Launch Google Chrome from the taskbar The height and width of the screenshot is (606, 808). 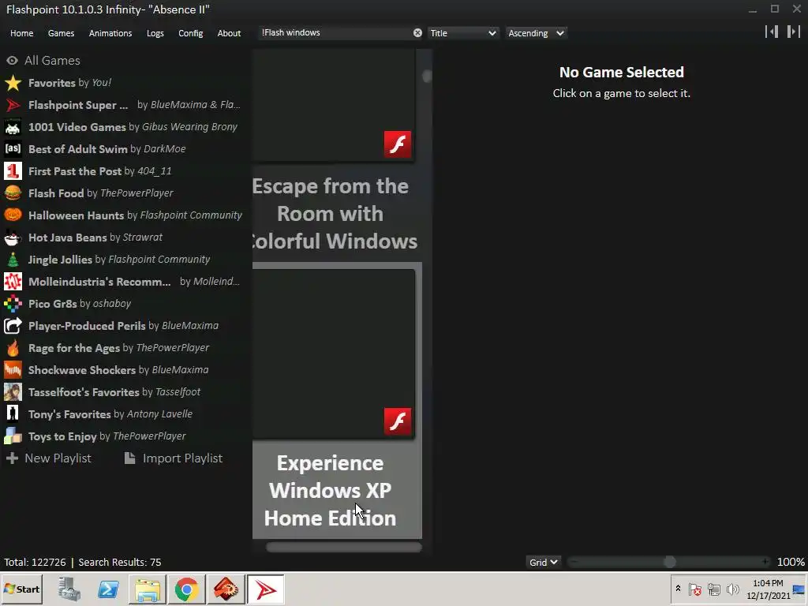coord(186,589)
